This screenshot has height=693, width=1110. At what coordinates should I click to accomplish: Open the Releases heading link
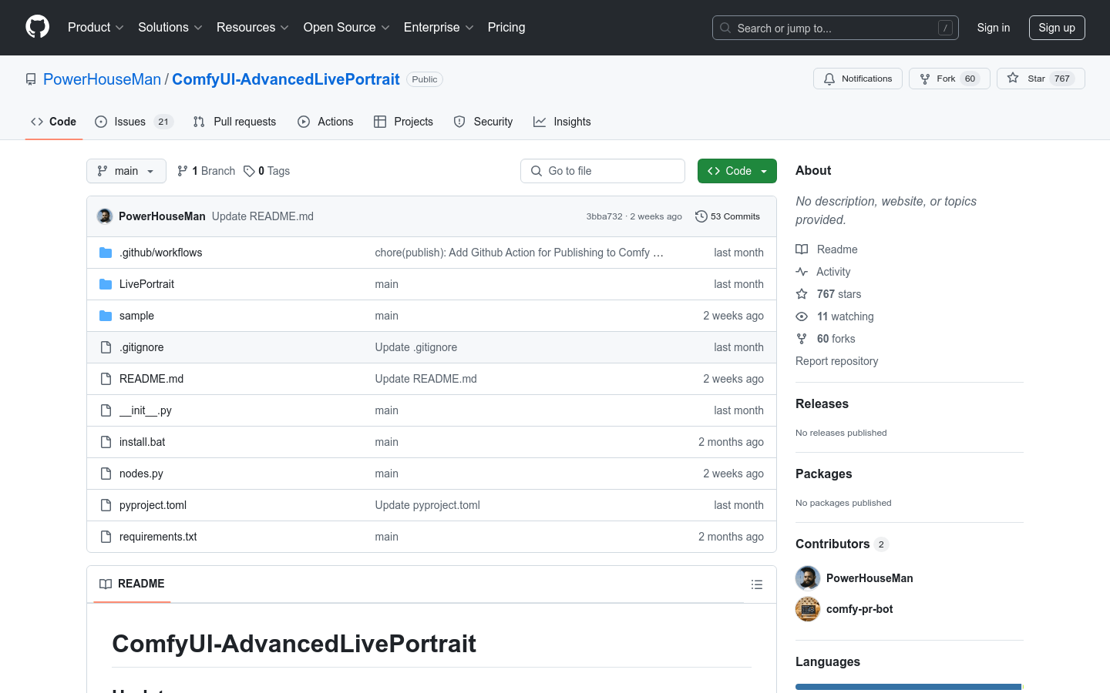point(822,404)
